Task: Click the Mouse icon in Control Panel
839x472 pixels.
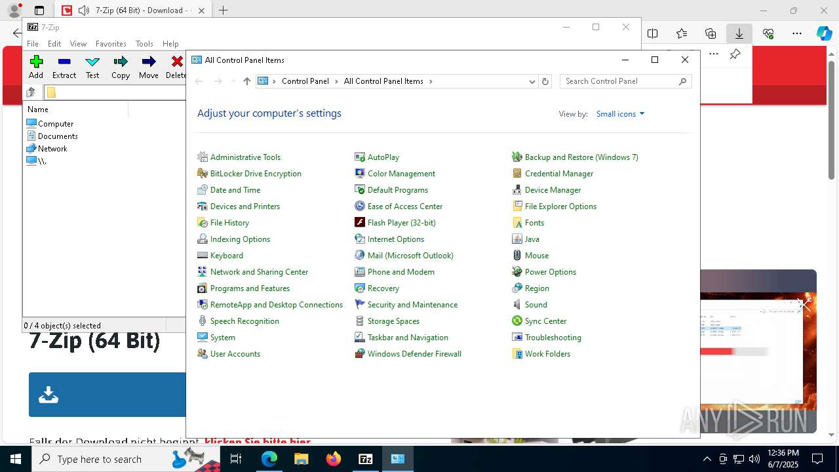Action: pos(517,256)
